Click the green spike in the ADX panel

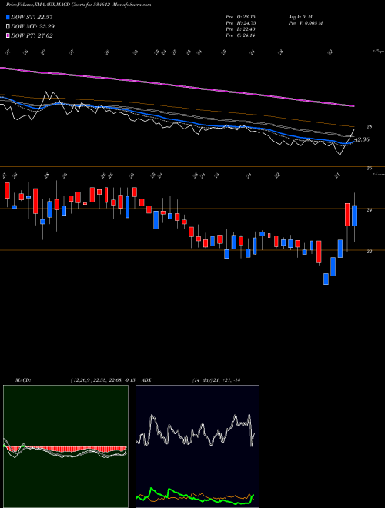150,492
